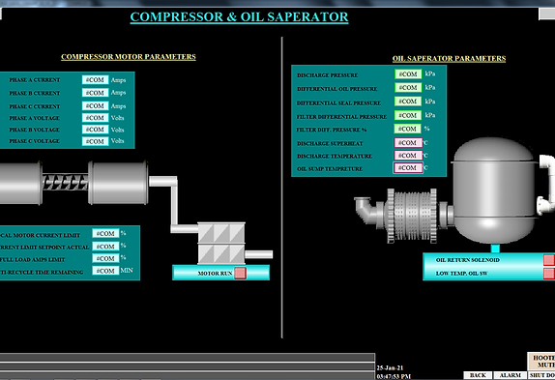The width and height of the screenshot is (555, 380).
Task: Click the Full Load Amps Limit value
Action: pyautogui.click(x=105, y=258)
